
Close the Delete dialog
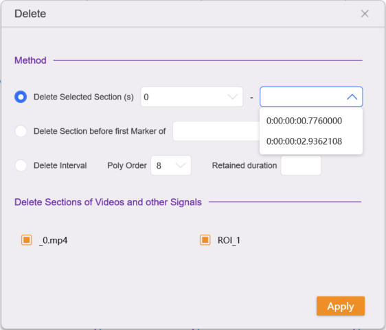pyautogui.click(x=365, y=14)
